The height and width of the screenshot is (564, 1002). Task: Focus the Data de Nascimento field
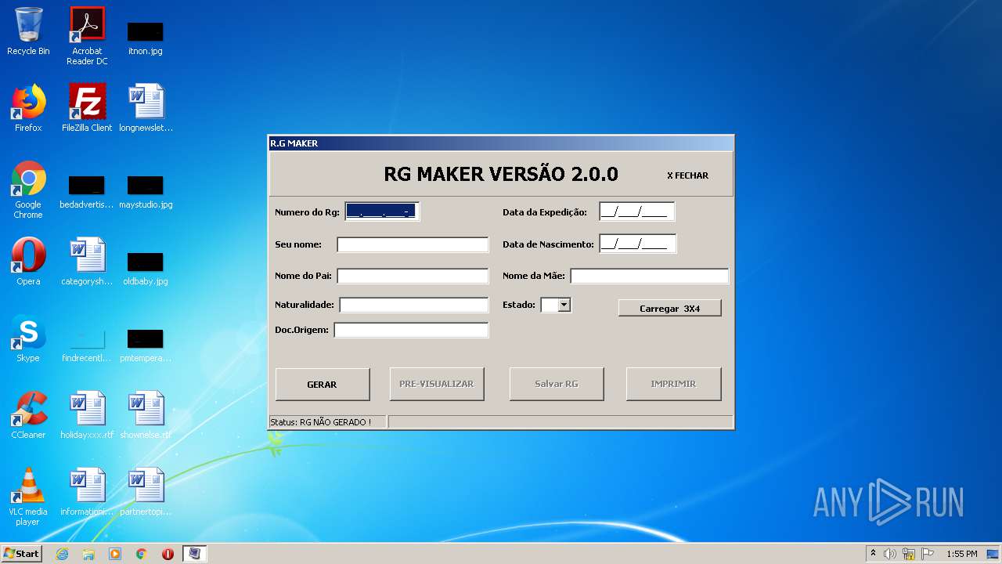click(x=637, y=244)
